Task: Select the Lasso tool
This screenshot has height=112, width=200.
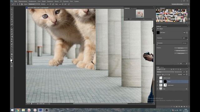Action: click(12, 15)
